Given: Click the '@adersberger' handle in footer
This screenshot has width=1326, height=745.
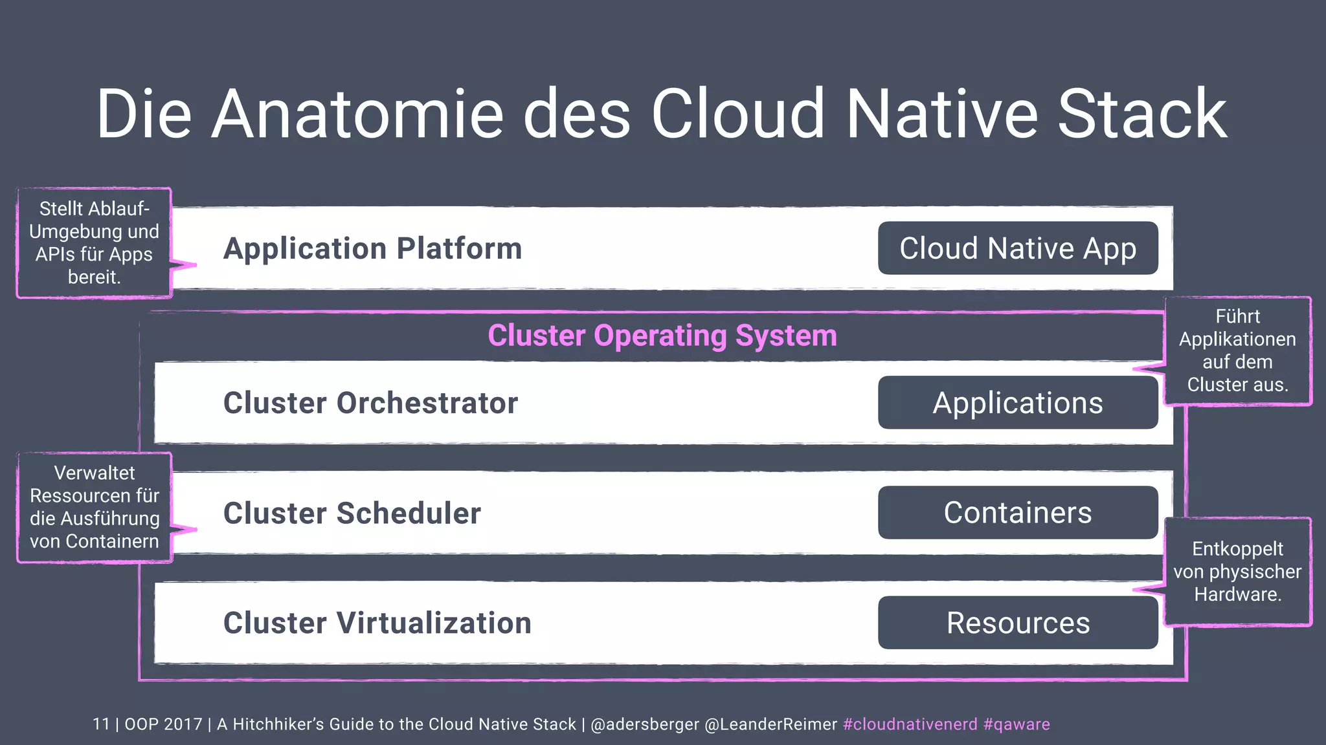Looking at the screenshot, I should click(x=646, y=724).
